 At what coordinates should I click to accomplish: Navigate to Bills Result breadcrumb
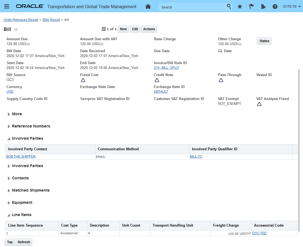(51, 20)
